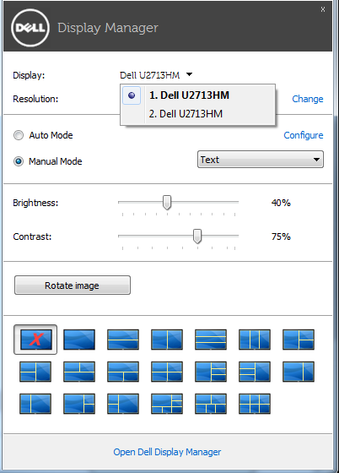
Task: Pick the two horizontal rows layout icon
Action: click(x=123, y=340)
